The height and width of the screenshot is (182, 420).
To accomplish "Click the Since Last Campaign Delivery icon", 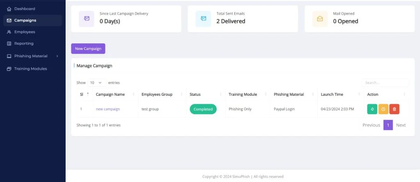I will click(87, 18).
